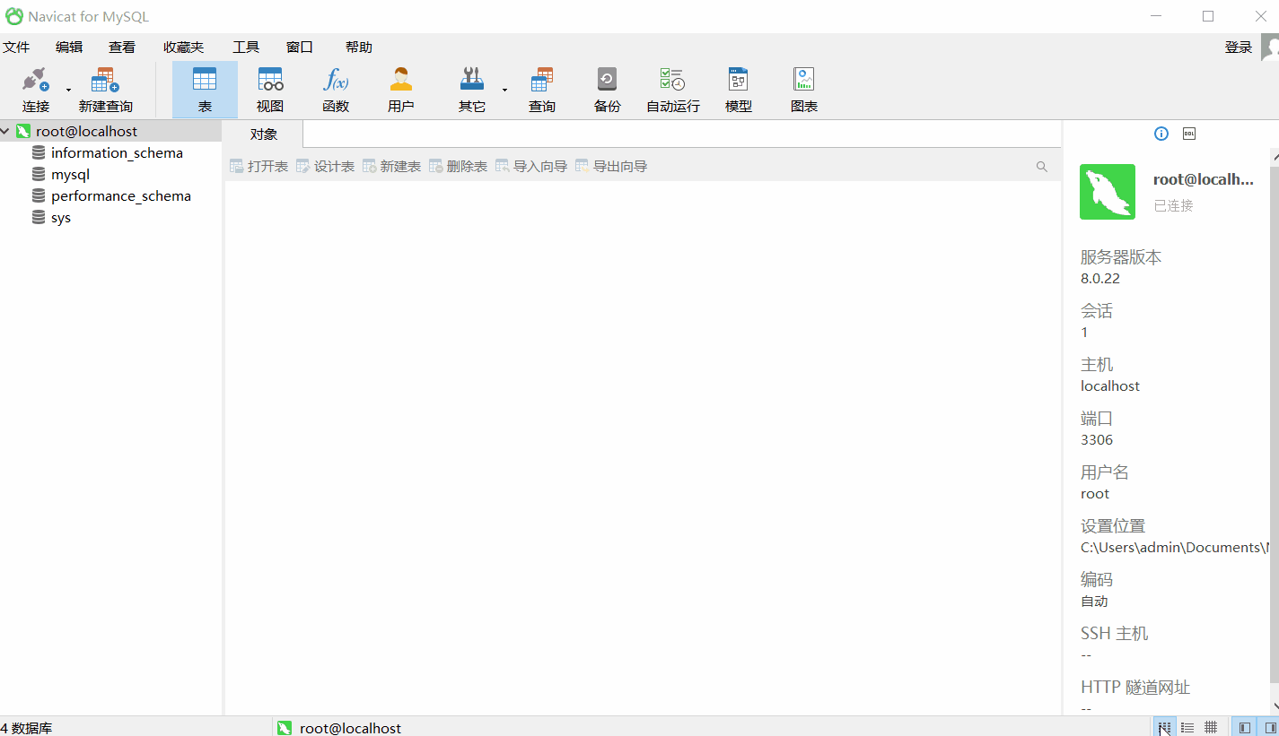The image size is (1279, 736).
Task: Switch to detail grid view in status bar
Action: [x=1211, y=727]
